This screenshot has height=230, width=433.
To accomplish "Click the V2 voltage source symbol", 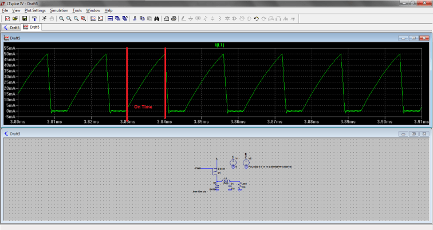I will tap(246, 162).
